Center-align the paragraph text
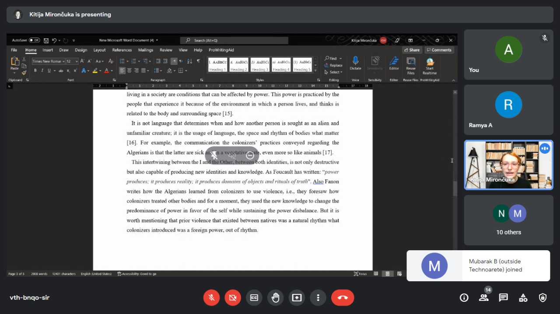The image size is (560, 314). 129,70
